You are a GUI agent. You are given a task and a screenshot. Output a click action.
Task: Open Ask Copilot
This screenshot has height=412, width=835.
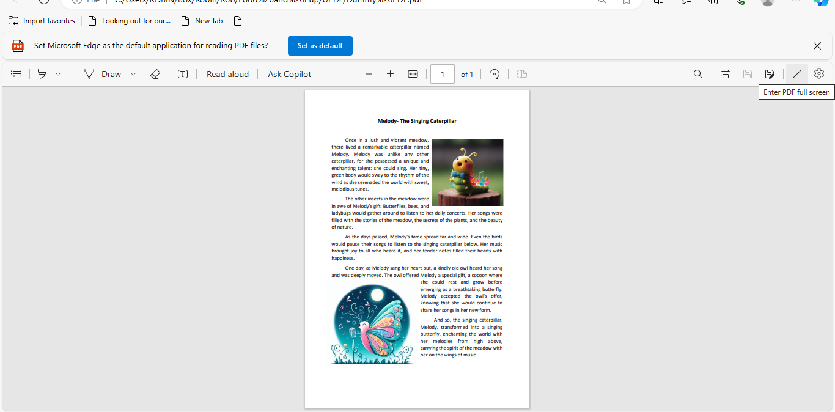click(290, 74)
